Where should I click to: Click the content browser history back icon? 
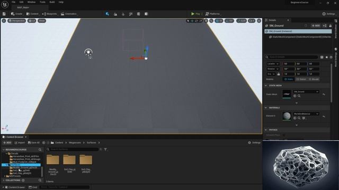(x=44, y=142)
